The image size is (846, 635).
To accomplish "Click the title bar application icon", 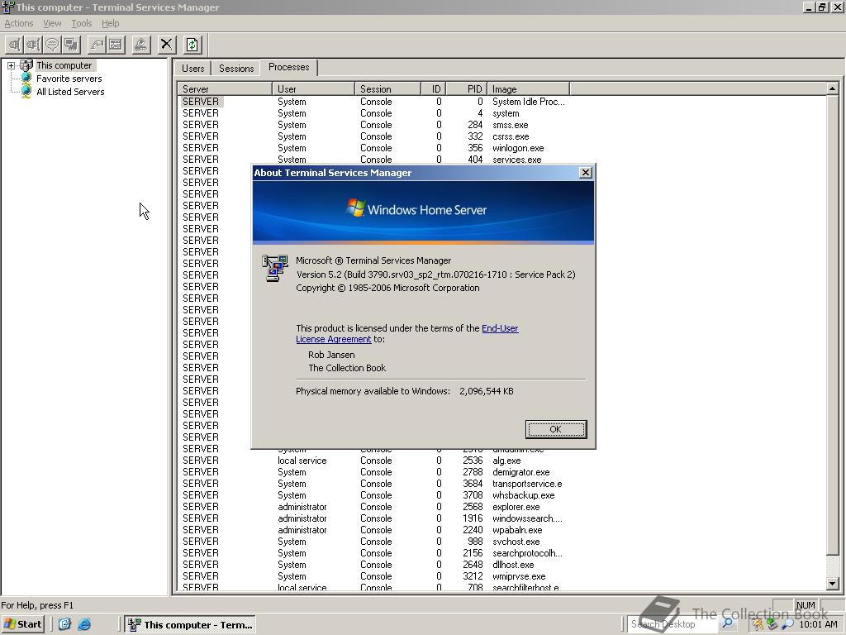I will [7, 7].
